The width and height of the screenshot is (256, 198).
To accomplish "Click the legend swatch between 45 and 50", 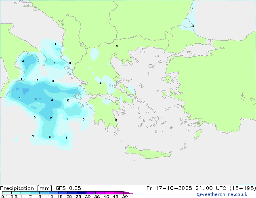I will pos(119,193).
